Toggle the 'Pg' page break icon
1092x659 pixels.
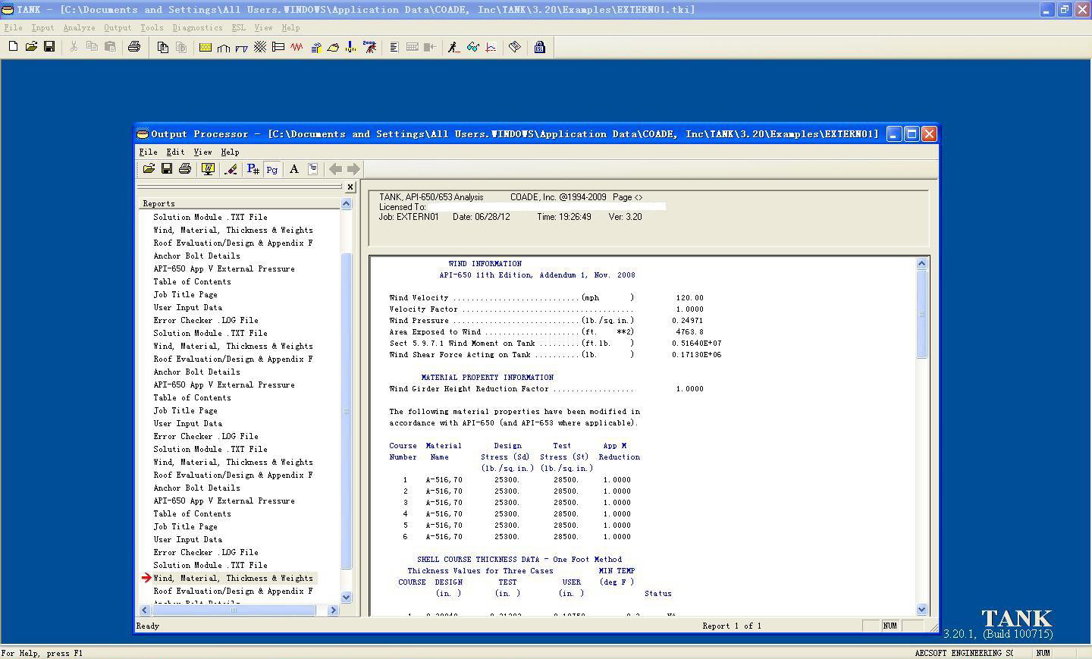[271, 169]
